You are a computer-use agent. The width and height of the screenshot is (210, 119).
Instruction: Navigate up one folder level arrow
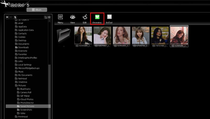[15, 17]
